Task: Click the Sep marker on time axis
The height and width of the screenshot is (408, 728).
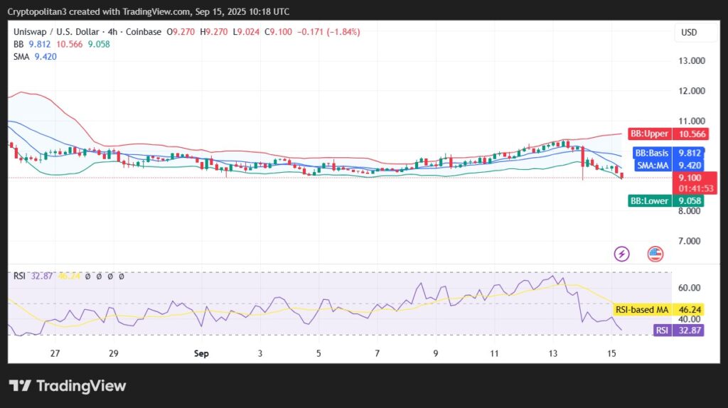Action: click(x=201, y=353)
